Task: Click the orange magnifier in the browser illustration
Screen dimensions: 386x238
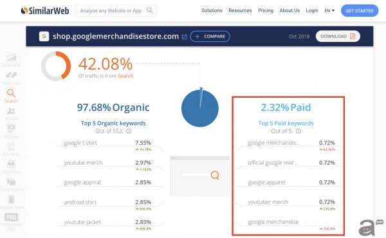Action: click(x=215, y=175)
